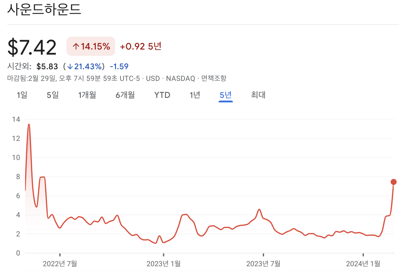
Task: Click the 2023년 1월 axis label
Action: coord(163,264)
